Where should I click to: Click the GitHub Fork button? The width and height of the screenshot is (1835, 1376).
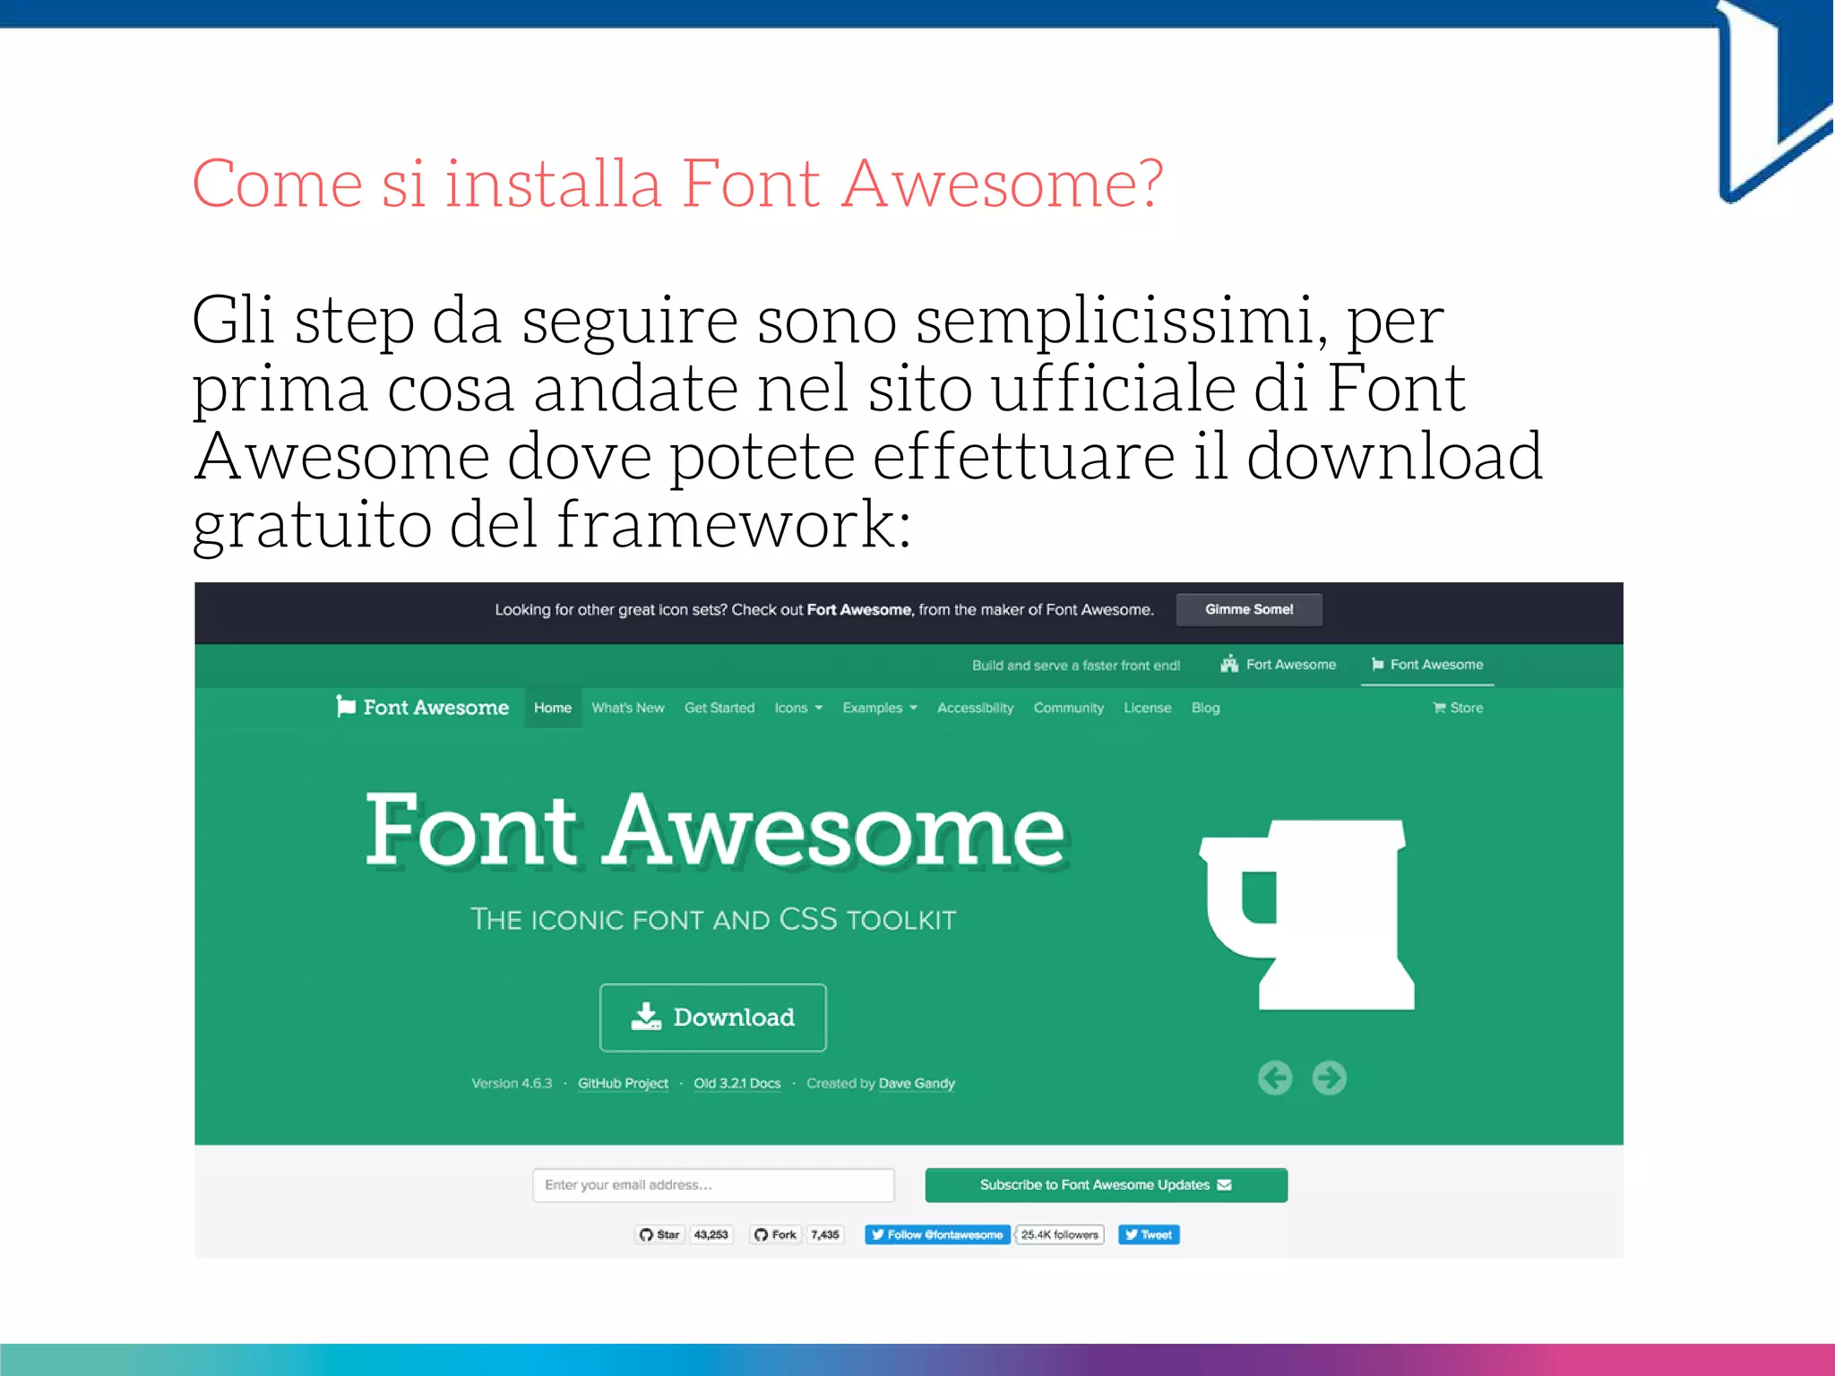coord(775,1234)
